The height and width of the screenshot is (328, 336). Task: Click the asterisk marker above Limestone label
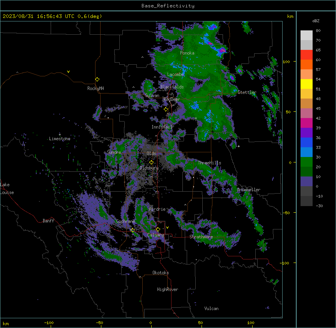[60, 135]
